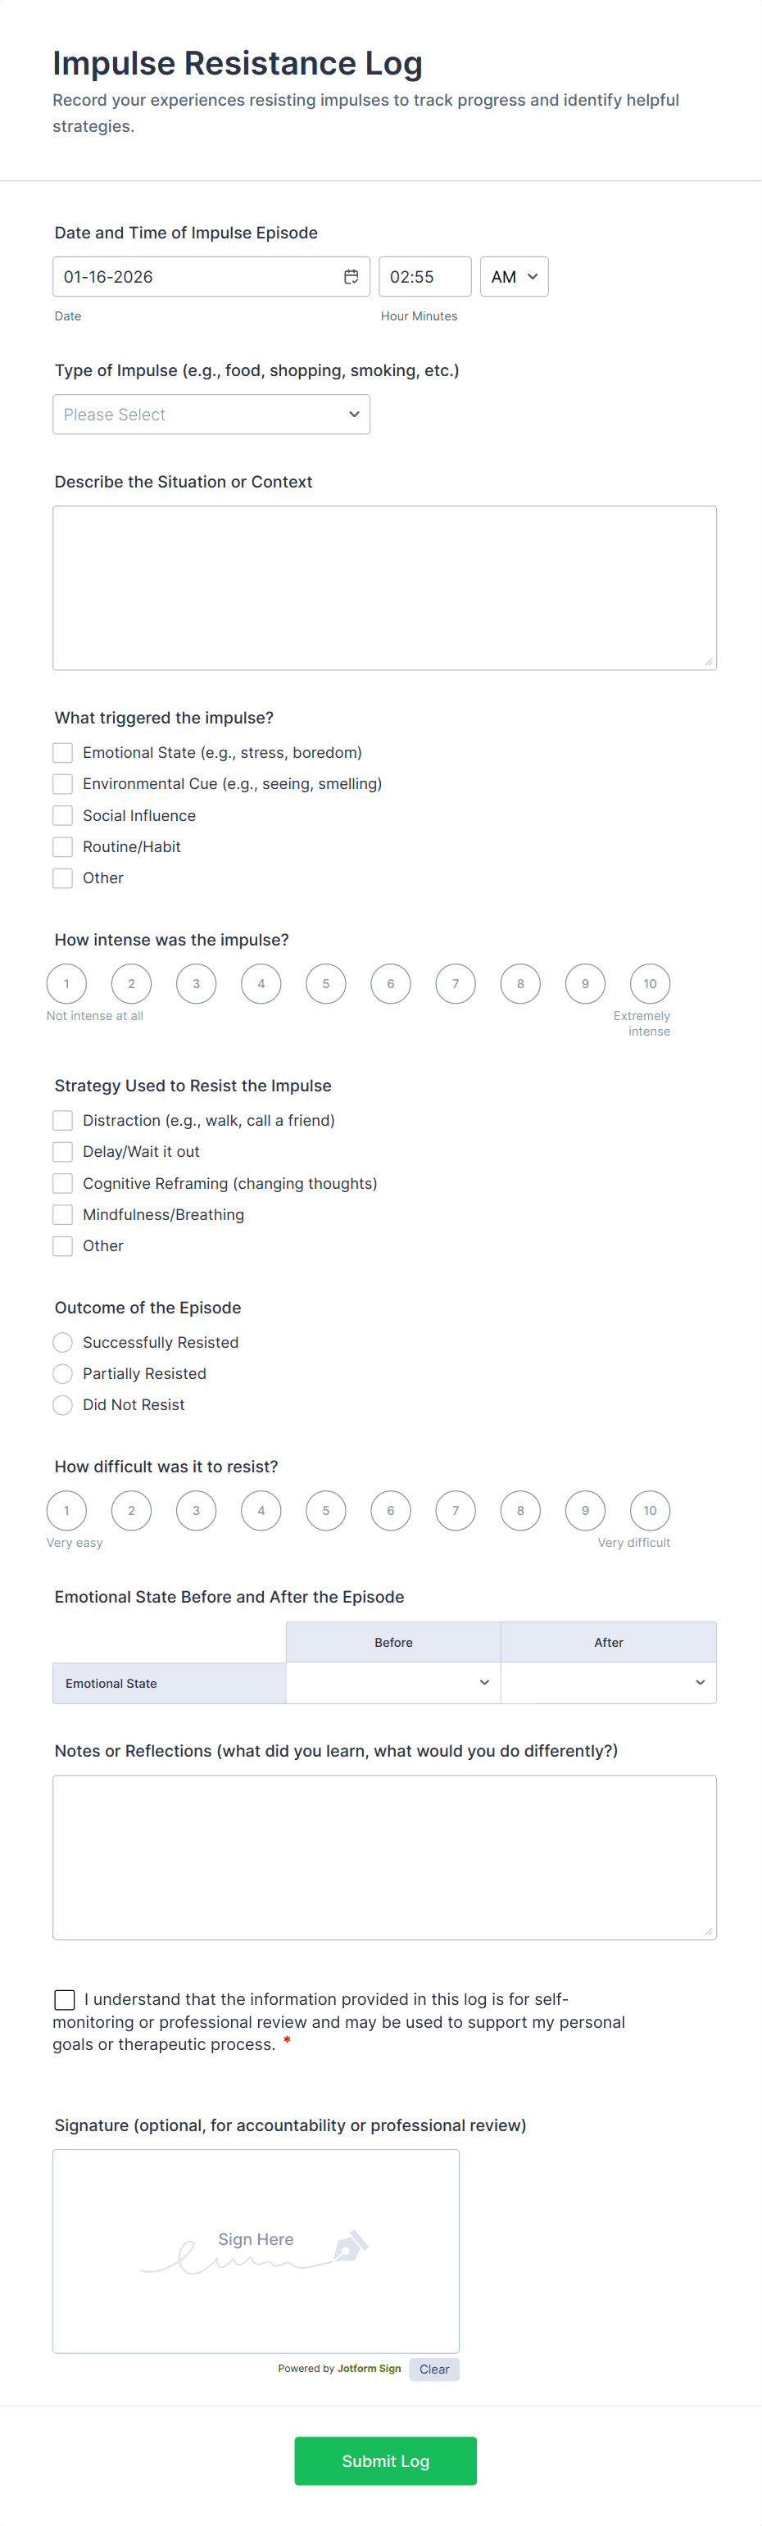The height and width of the screenshot is (2526, 762).
Task: Open the Before emotional state dropdown
Action: pyautogui.click(x=393, y=1682)
